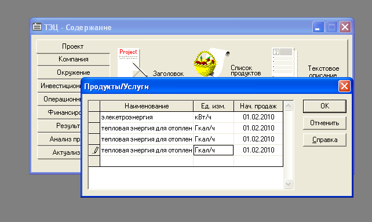Screen dimensions: 372x222
Task: Click the date cell in third row
Action: (x=258, y=139)
